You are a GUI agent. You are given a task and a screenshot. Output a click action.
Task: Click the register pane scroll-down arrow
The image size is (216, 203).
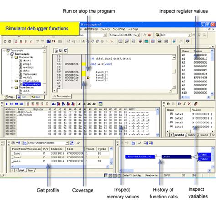212,93
